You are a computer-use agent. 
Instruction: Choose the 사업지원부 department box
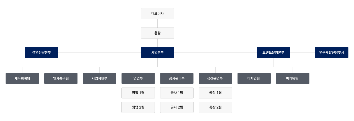(x=100, y=78)
